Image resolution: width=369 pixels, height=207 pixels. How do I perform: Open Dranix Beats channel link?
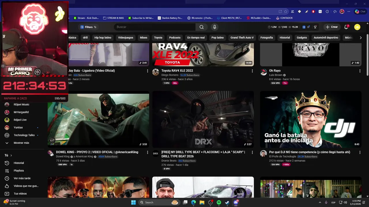click(169, 161)
